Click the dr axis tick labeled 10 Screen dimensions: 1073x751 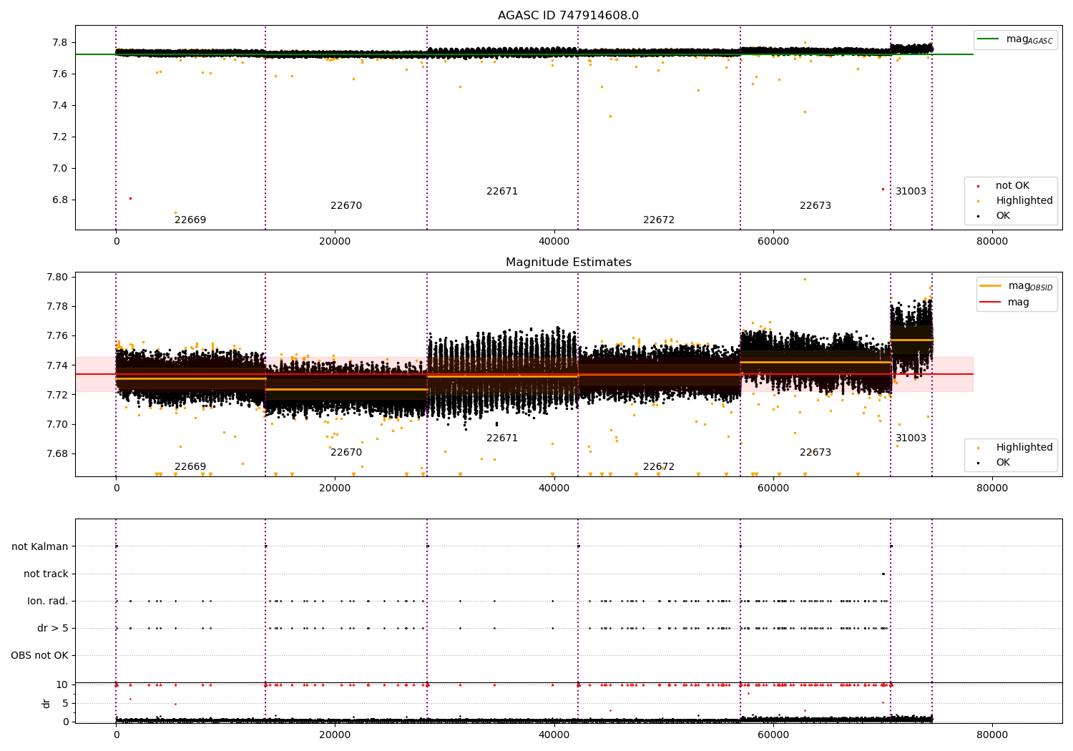pos(62,685)
